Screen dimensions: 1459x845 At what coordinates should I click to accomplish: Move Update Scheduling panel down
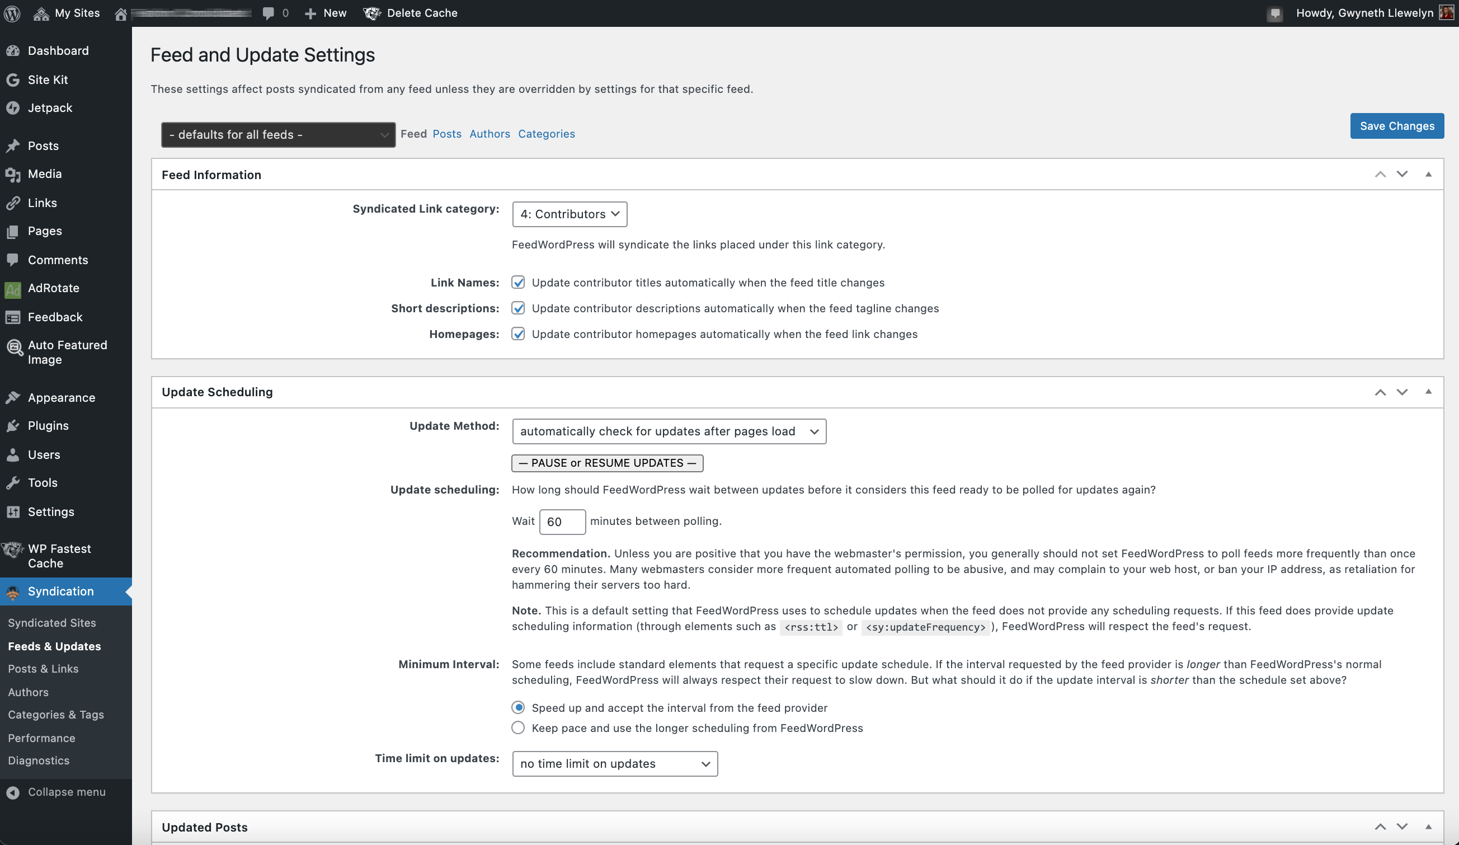(1402, 392)
